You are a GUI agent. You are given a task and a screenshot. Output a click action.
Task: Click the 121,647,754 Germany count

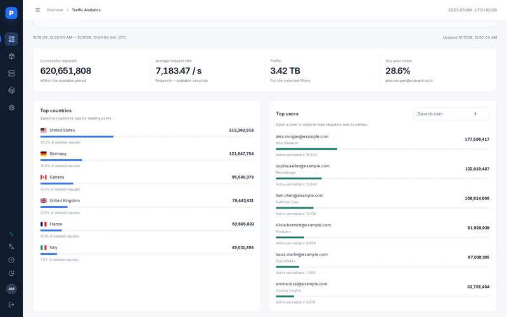pos(241,154)
